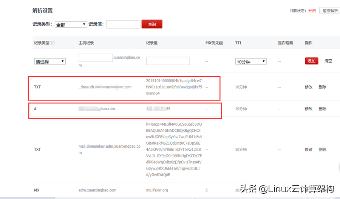Viewport: 340px width, 199px height.
Task: Click the 开启 status text
Action: point(312,11)
